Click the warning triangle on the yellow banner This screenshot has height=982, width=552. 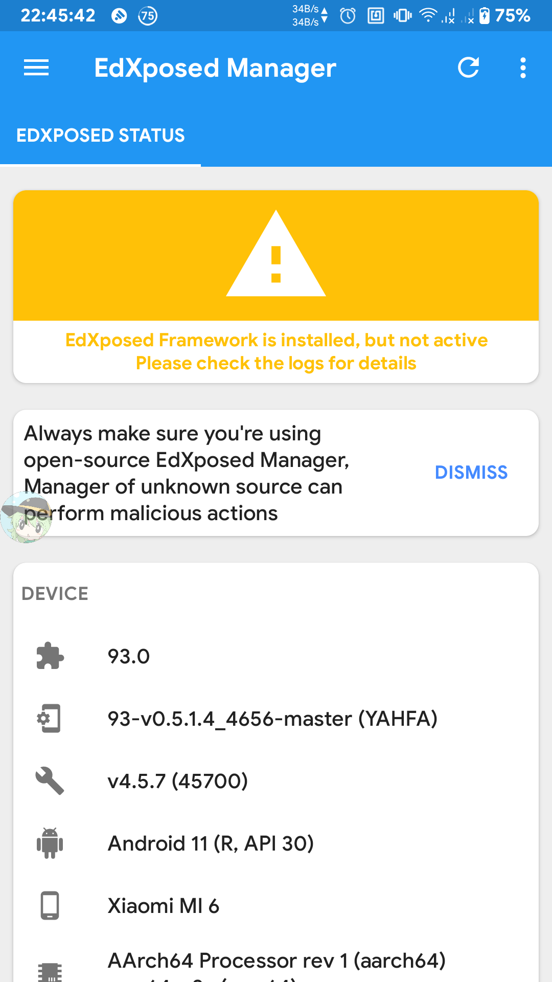click(276, 255)
